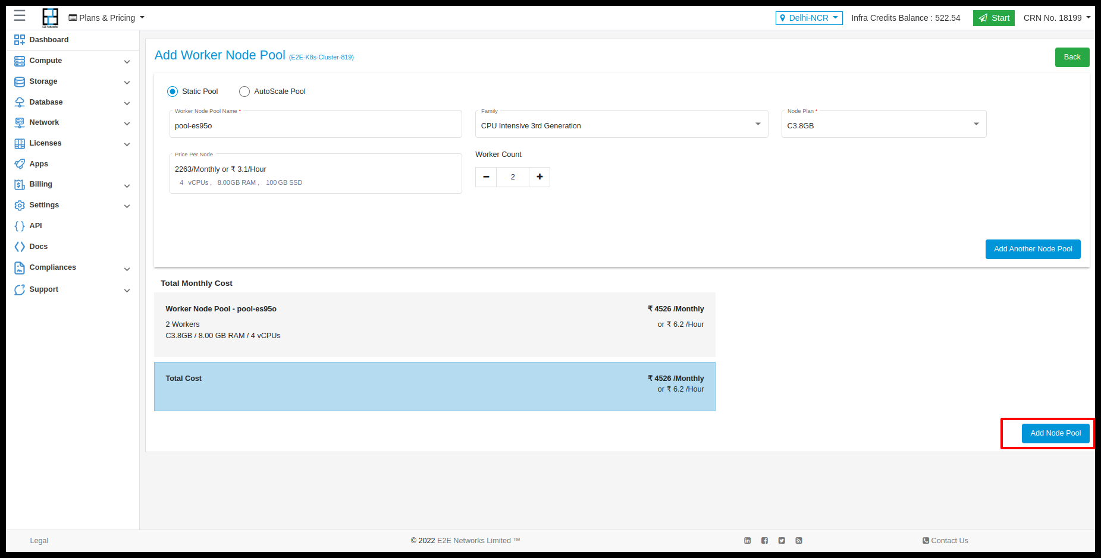Image resolution: width=1101 pixels, height=558 pixels.
Task: Open the Delhi-NCR region dropdown
Action: pyautogui.click(x=809, y=18)
